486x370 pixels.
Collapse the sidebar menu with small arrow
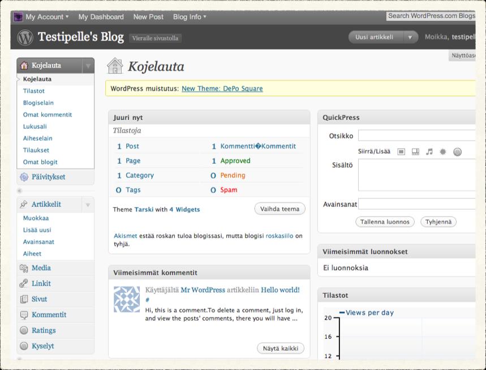[x=20, y=190]
